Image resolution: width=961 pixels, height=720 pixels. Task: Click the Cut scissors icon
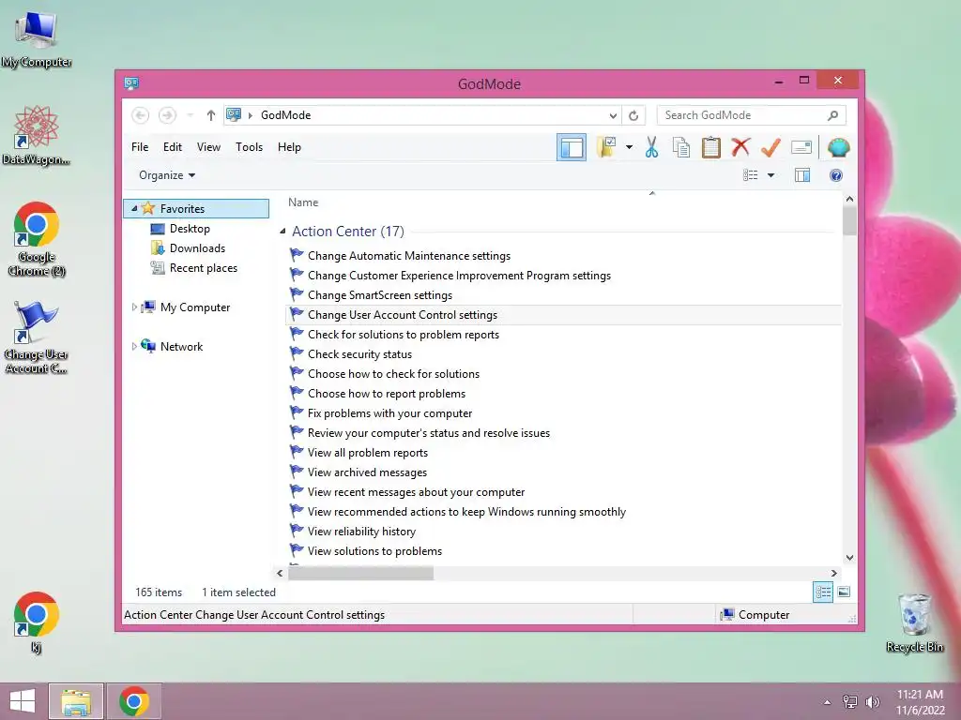tap(651, 147)
